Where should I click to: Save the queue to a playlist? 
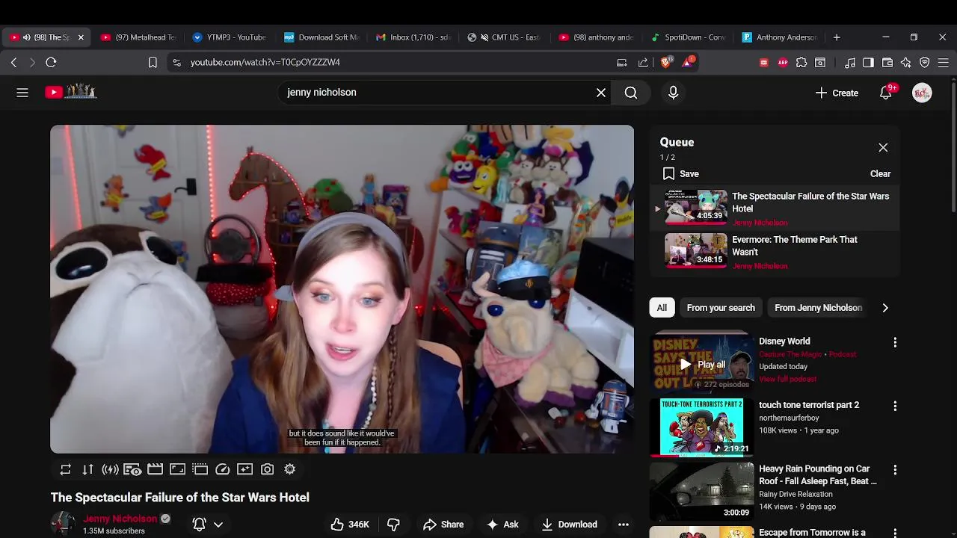pyautogui.click(x=680, y=173)
